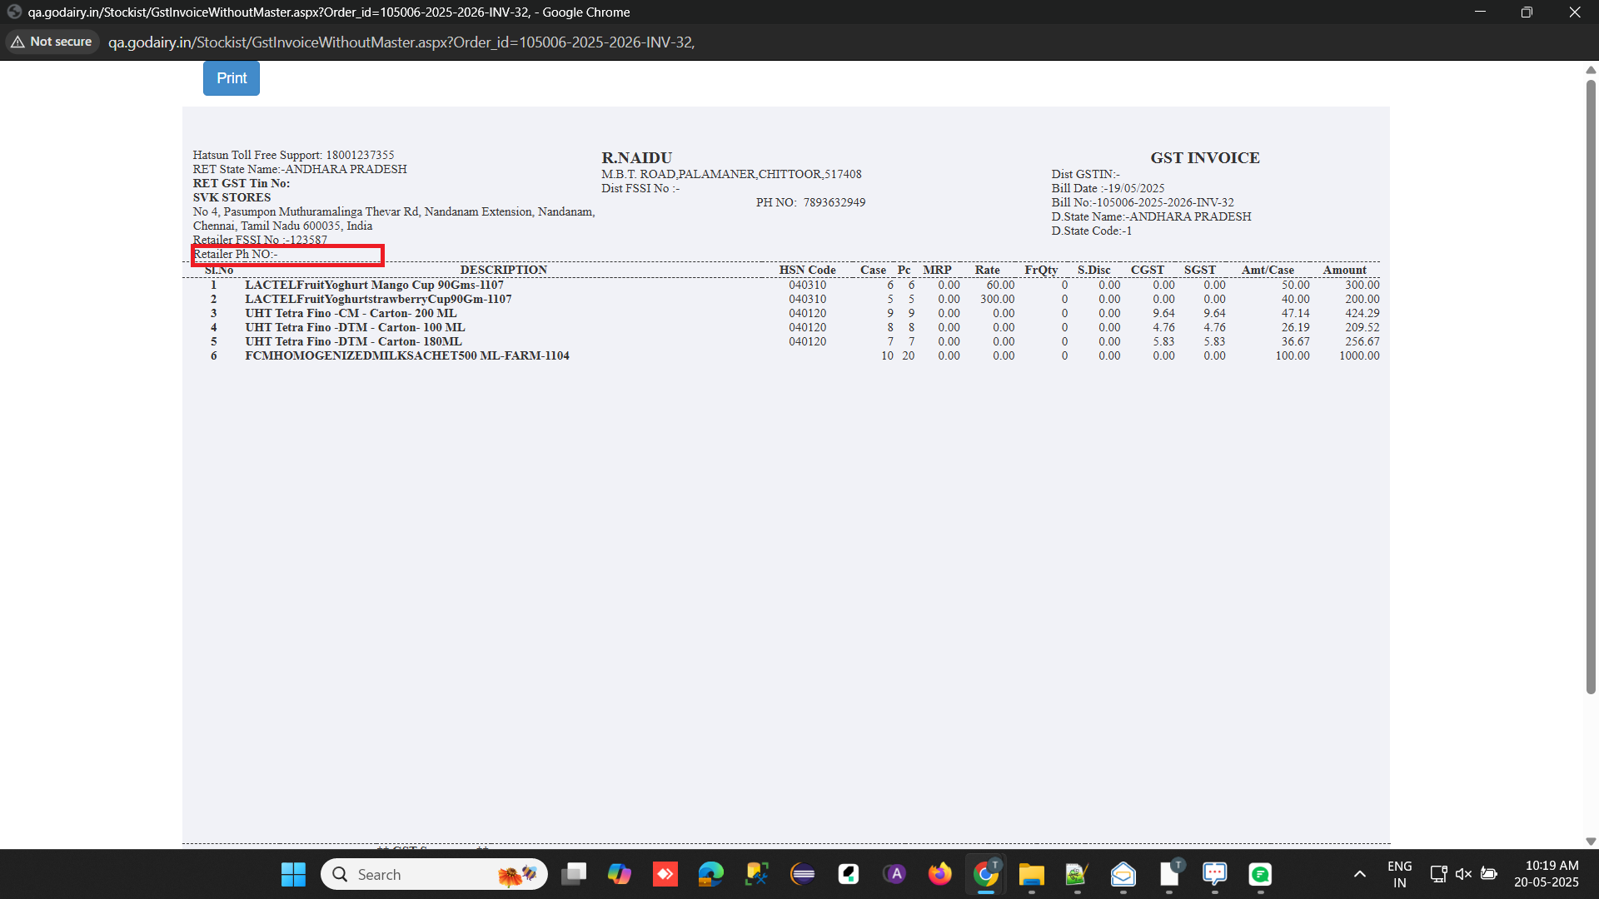Open File Explorer from the taskbar

point(1032,874)
